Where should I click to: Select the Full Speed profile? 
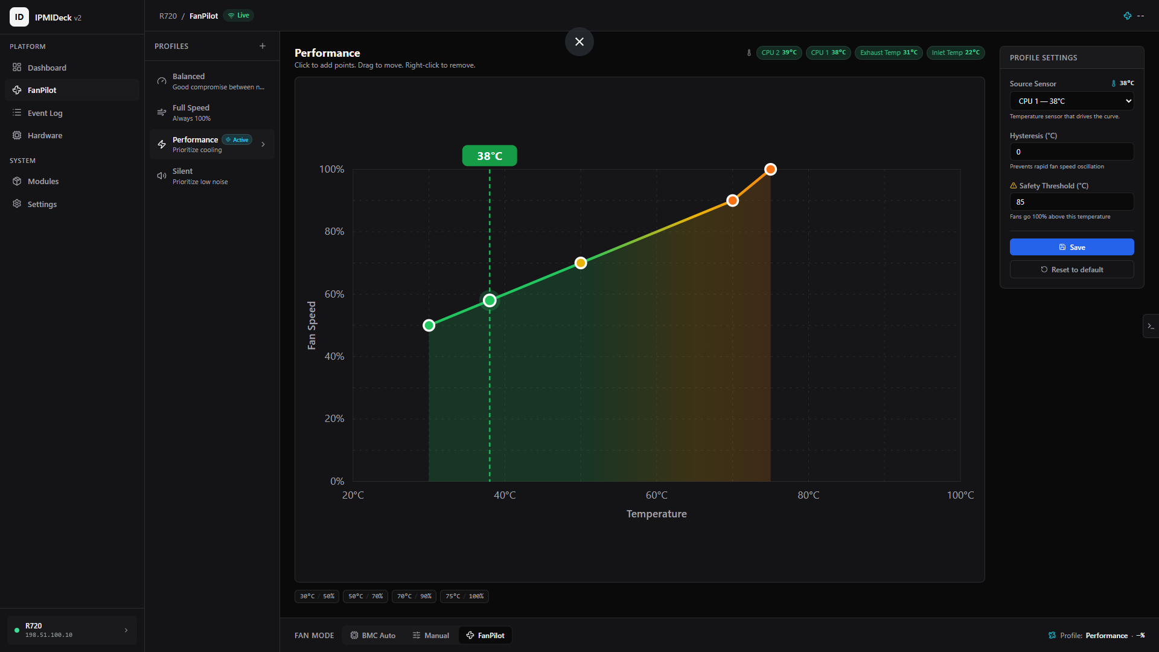212,113
